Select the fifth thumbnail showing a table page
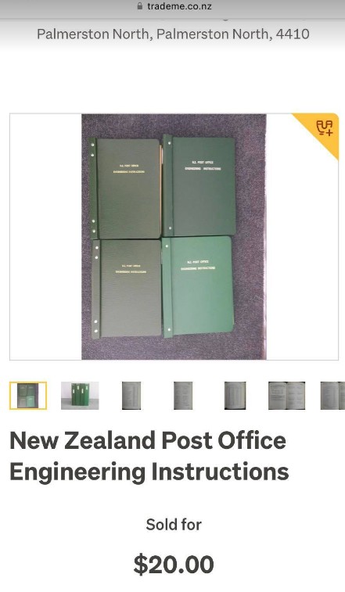Screen dimensions: 345x592 [x=235, y=395]
